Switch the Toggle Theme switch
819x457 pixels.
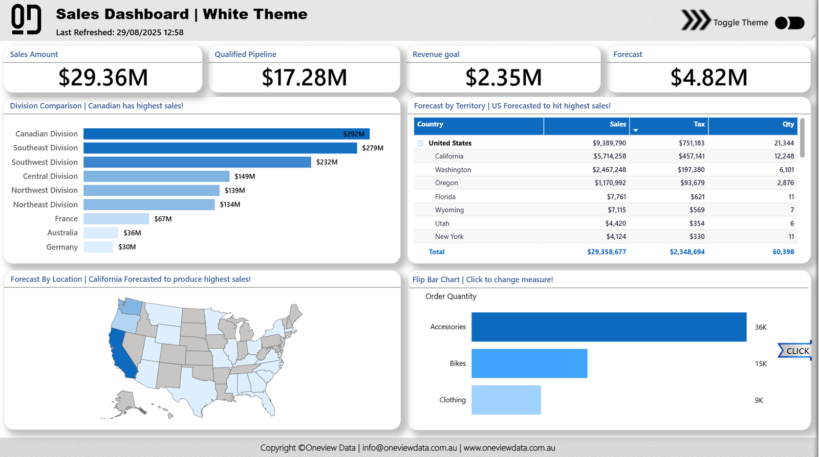coord(789,23)
